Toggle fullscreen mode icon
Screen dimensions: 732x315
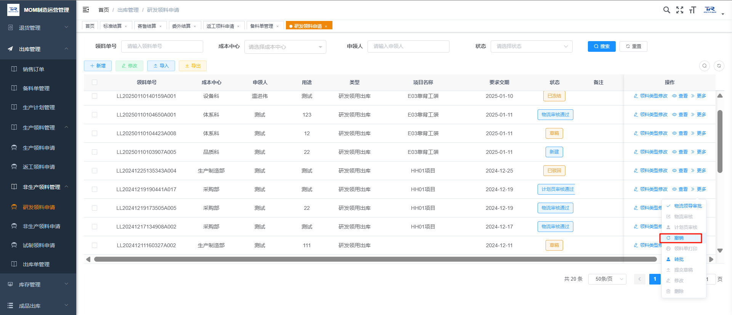(680, 10)
